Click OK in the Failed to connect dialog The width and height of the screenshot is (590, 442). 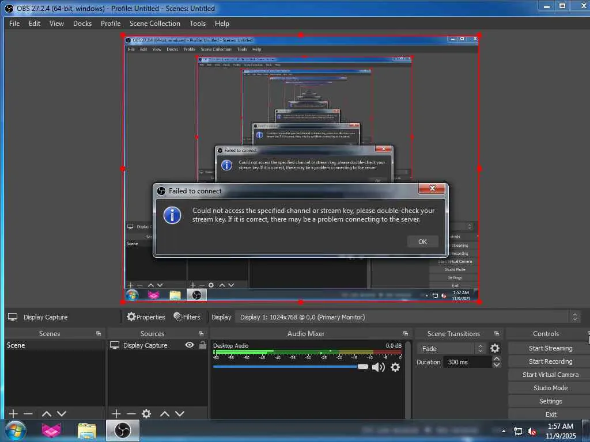[x=422, y=242]
